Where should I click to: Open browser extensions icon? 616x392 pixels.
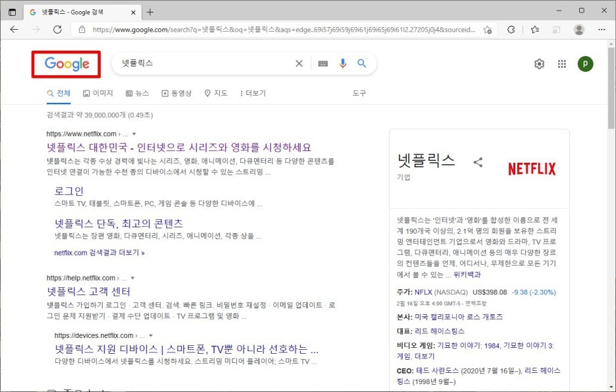click(511, 30)
